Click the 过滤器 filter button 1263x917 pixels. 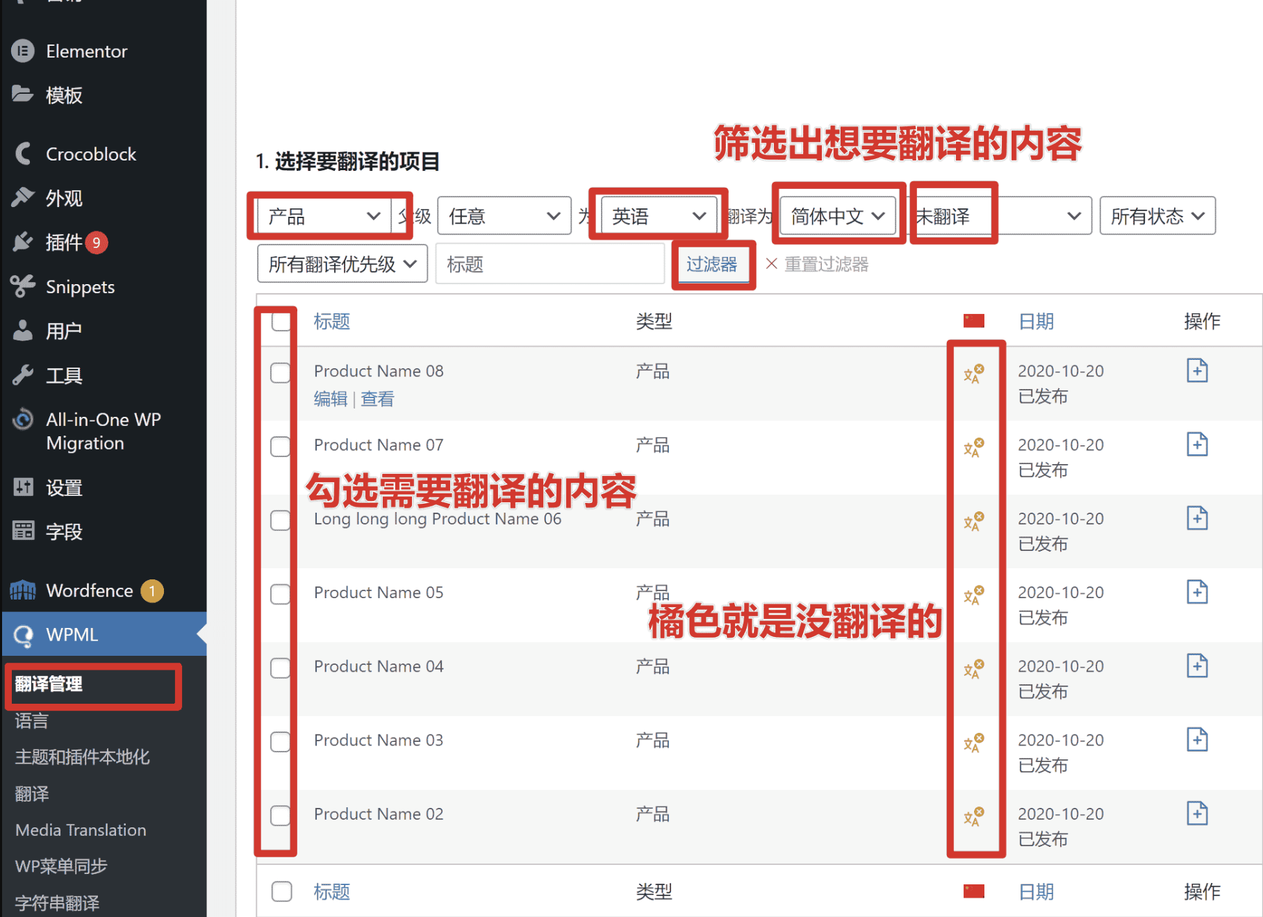[713, 264]
